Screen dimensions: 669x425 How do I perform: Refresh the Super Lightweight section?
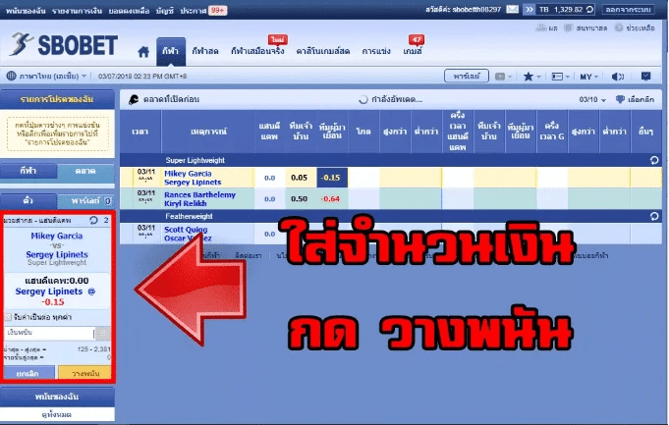654,159
